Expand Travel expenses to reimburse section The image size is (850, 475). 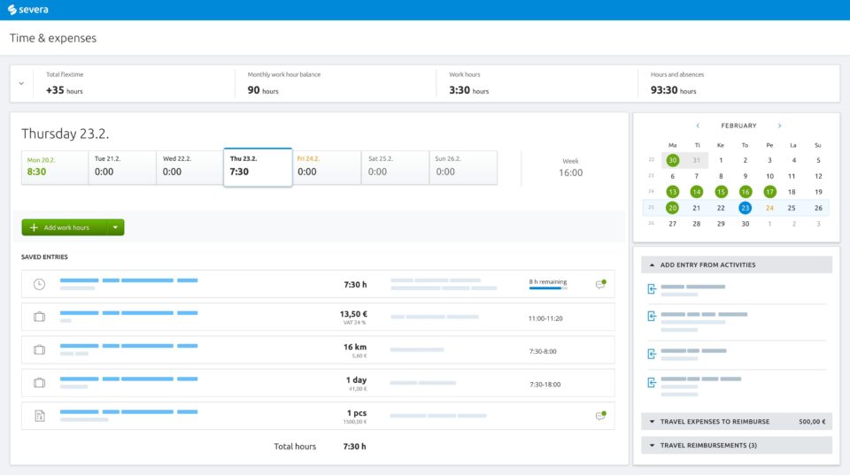pyautogui.click(x=653, y=422)
